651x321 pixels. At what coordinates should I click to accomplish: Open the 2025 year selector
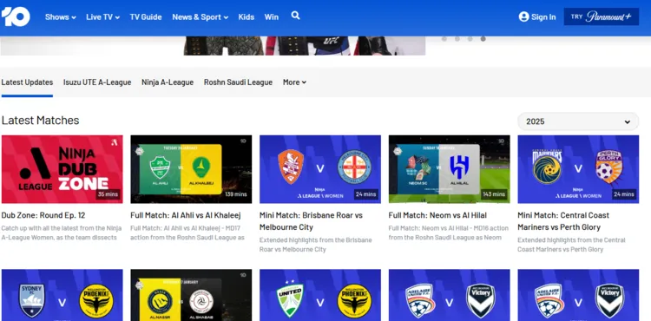[x=578, y=121]
